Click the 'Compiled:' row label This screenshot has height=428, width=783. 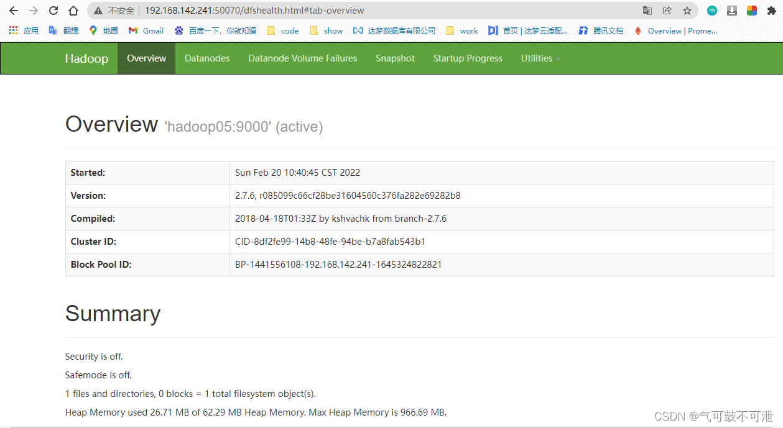pos(93,219)
